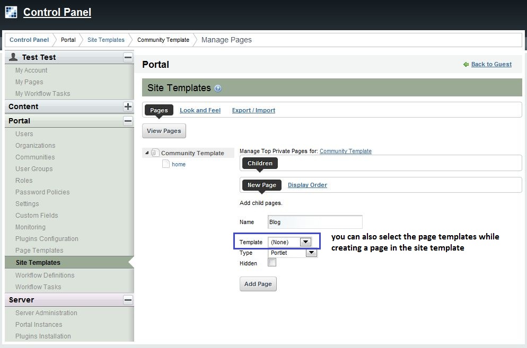Open the Export / Import tab

click(253, 110)
